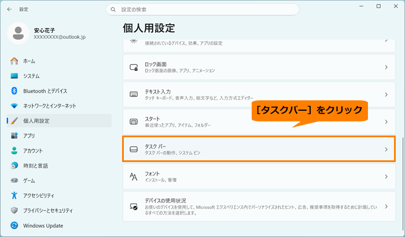
Task: Click the Time and language globe icon
Action: point(14,165)
